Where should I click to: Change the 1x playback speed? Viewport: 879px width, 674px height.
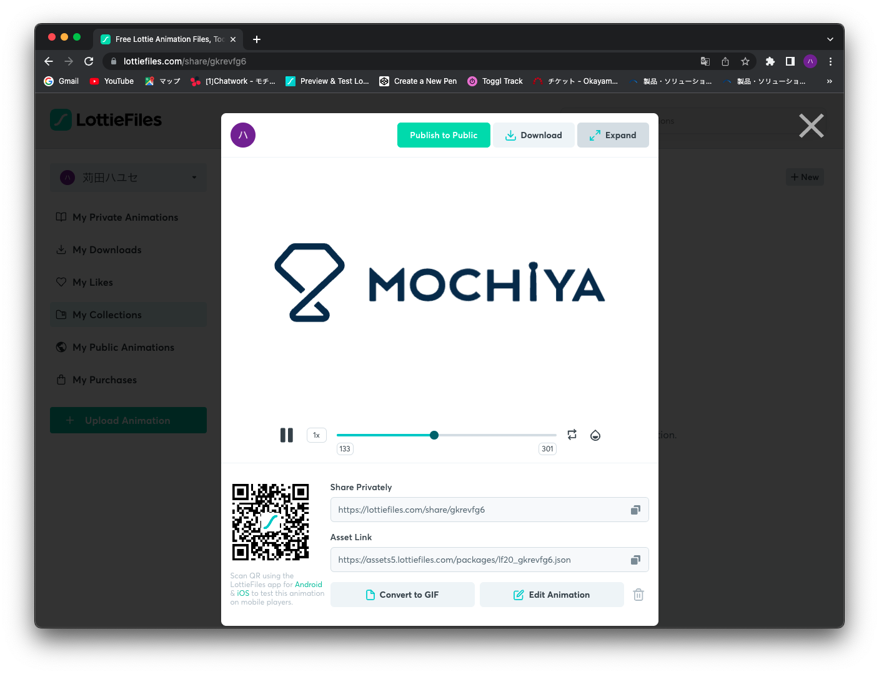(x=317, y=435)
